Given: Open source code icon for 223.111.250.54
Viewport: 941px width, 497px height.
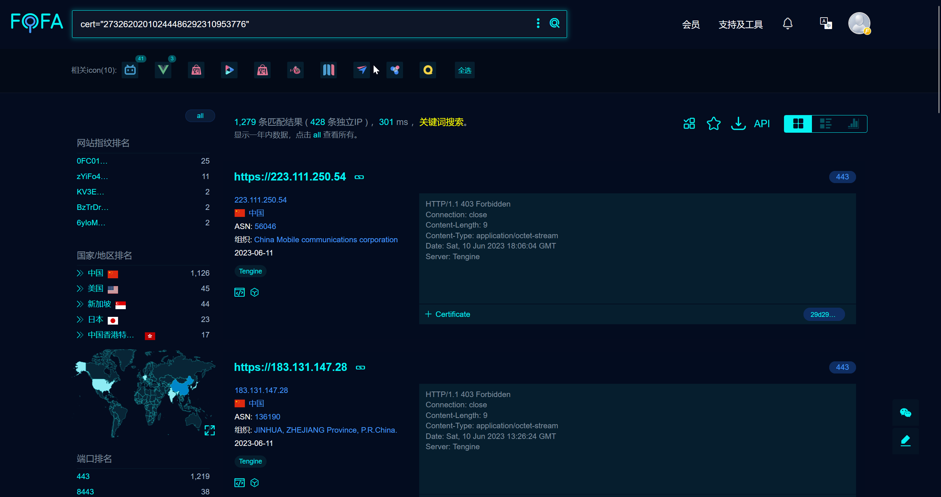Looking at the screenshot, I should [239, 292].
